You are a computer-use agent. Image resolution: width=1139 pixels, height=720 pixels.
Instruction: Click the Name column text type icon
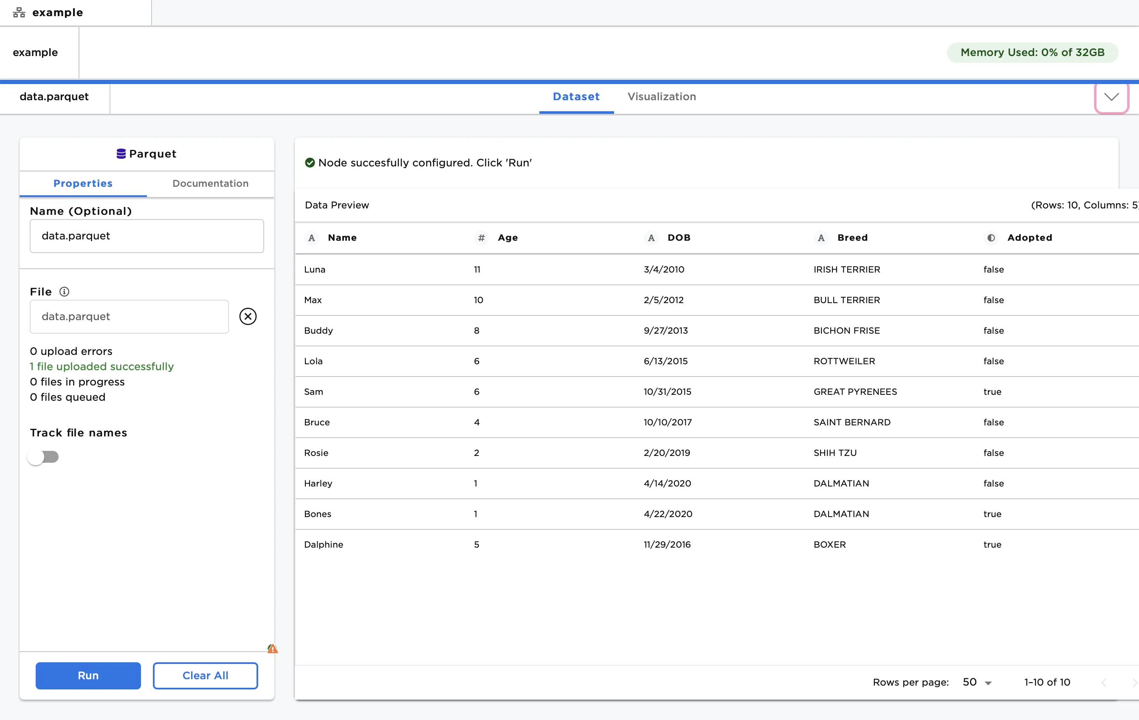point(311,238)
